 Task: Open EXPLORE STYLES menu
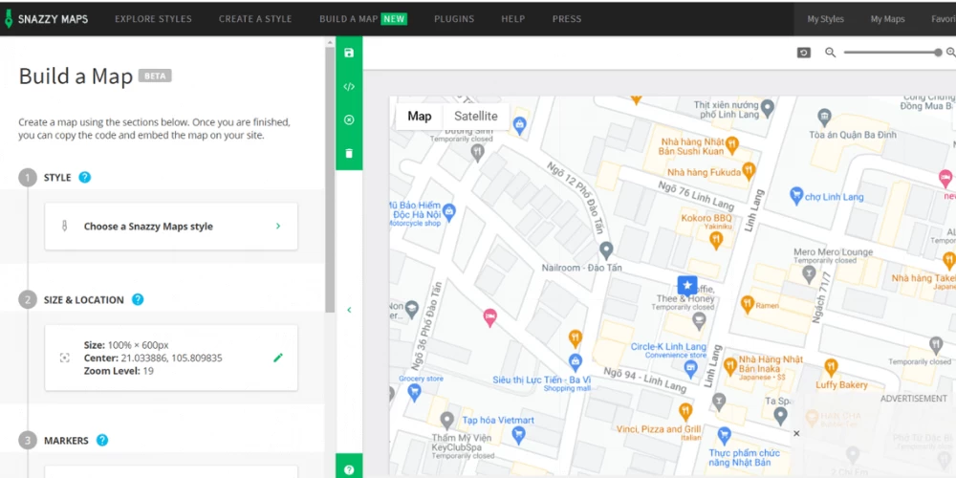(153, 19)
